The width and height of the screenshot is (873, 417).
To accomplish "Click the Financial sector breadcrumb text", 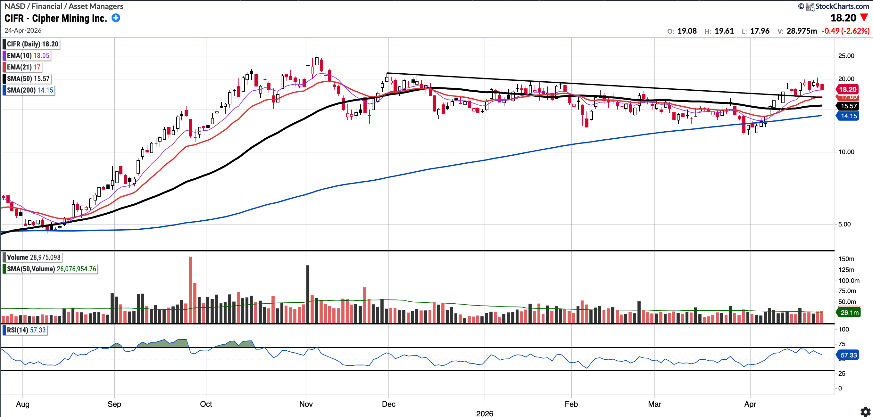I will pos(47,6).
